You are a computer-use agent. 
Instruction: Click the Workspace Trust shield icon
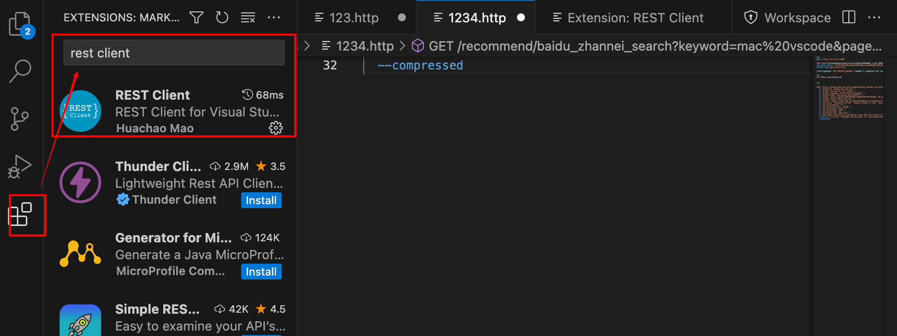750,17
